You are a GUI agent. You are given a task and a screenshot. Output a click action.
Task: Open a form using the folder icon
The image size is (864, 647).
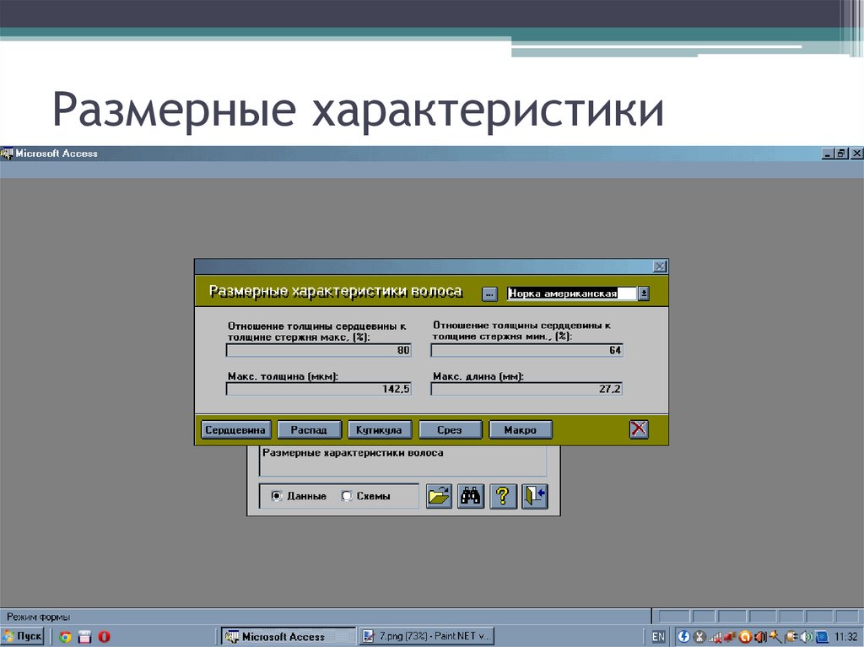[438, 497]
